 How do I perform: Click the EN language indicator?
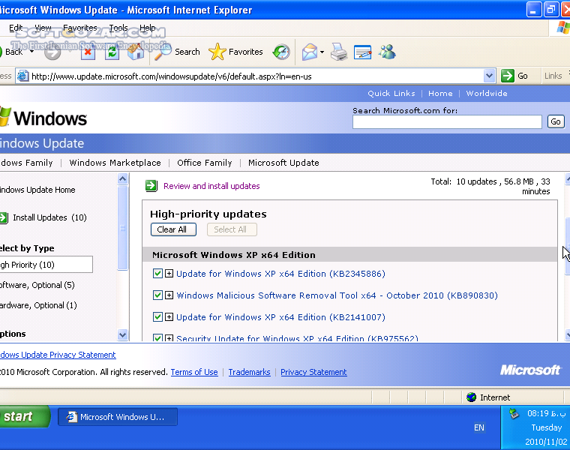pyautogui.click(x=479, y=427)
